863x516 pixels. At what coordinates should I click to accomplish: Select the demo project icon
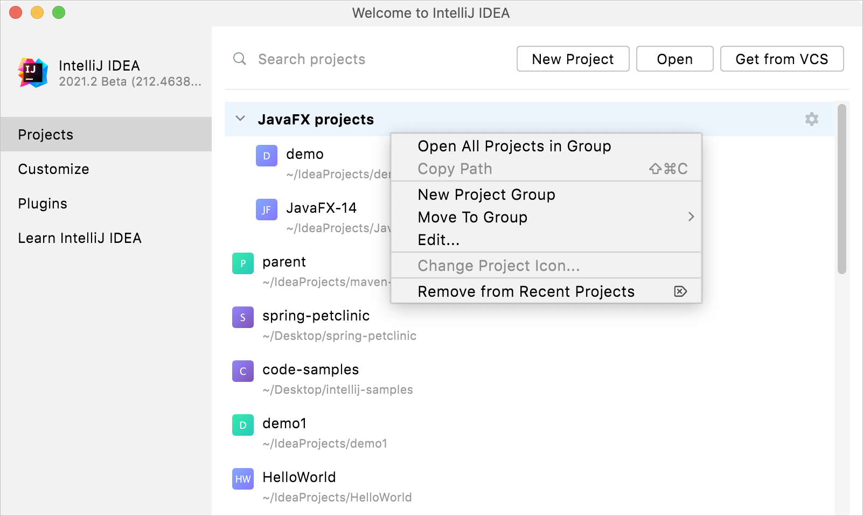click(266, 155)
